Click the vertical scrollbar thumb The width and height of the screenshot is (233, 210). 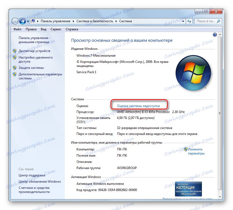coord(220,113)
